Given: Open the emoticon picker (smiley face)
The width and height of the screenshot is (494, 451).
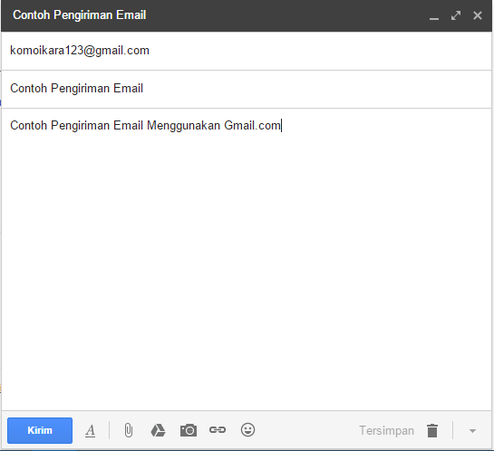Looking at the screenshot, I should click(247, 430).
